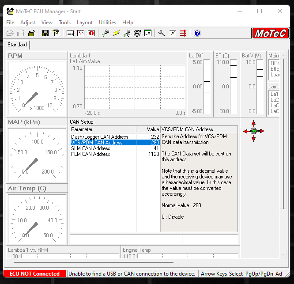This screenshot has width=294, height=284.
Task: Open the Layout menu
Action: coord(85,23)
